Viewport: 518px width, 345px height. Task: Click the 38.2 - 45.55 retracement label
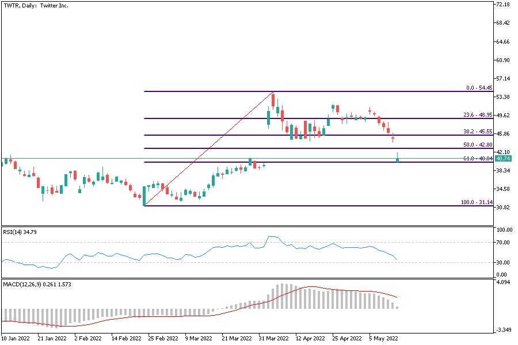478,132
